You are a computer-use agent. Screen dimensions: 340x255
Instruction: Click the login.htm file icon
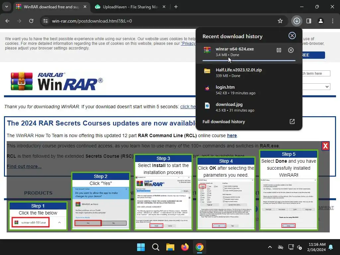(207, 88)
